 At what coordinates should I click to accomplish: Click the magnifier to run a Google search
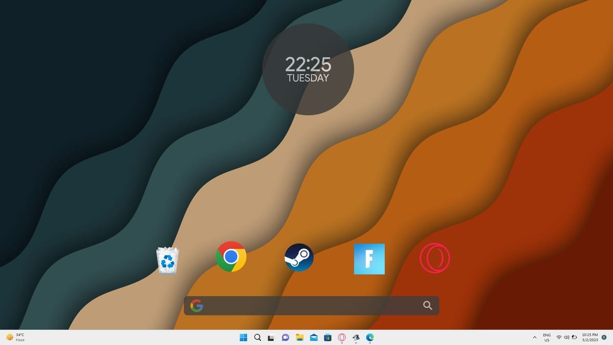(x=428, y=305)
